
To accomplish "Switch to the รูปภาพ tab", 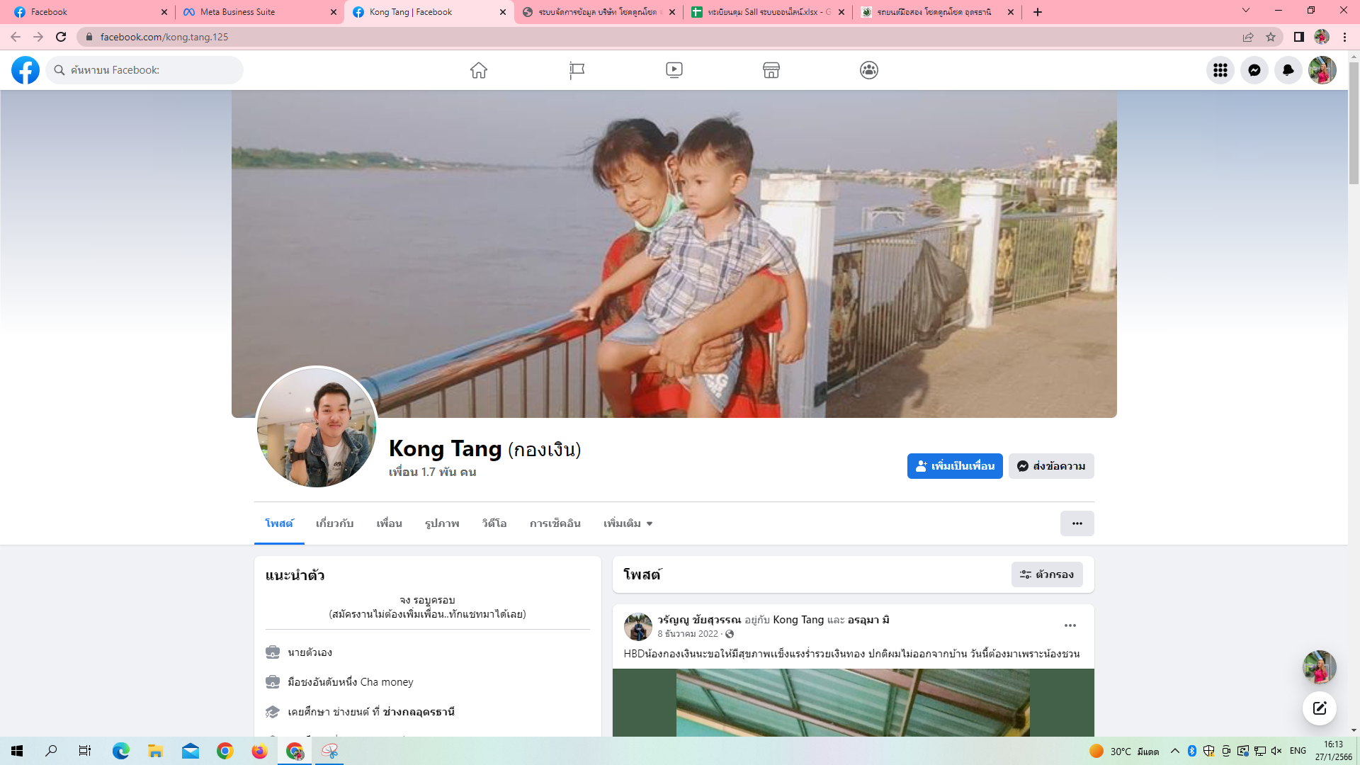I will click(442, 523).
